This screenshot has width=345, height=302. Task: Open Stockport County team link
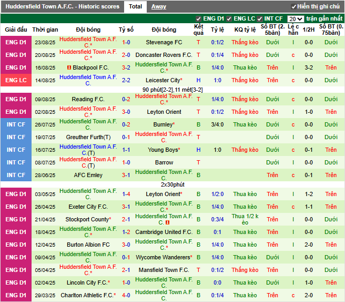(87, 219)
